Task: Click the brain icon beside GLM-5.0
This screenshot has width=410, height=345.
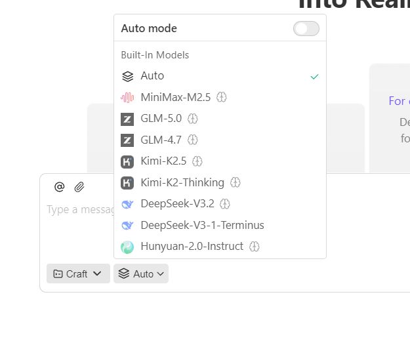Action: click(x=193, y=119)
